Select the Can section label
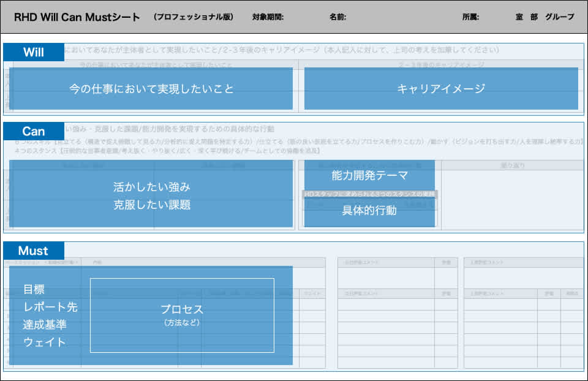Viewport: 588px width, 381px height. [33, 131]
